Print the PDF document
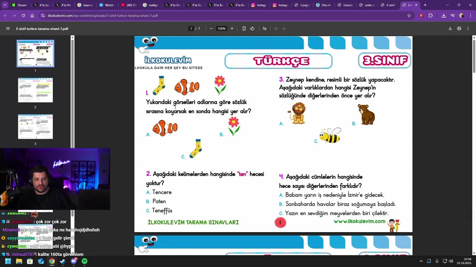 click(x=459, y=29)
